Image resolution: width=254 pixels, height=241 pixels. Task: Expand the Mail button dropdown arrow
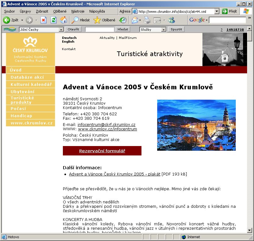point(140,20)
